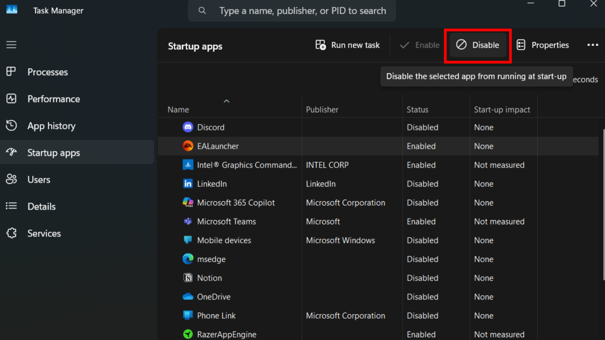This screenshot has width=605, height=340.
Task: Select the msedge row name
Action: 211,259
